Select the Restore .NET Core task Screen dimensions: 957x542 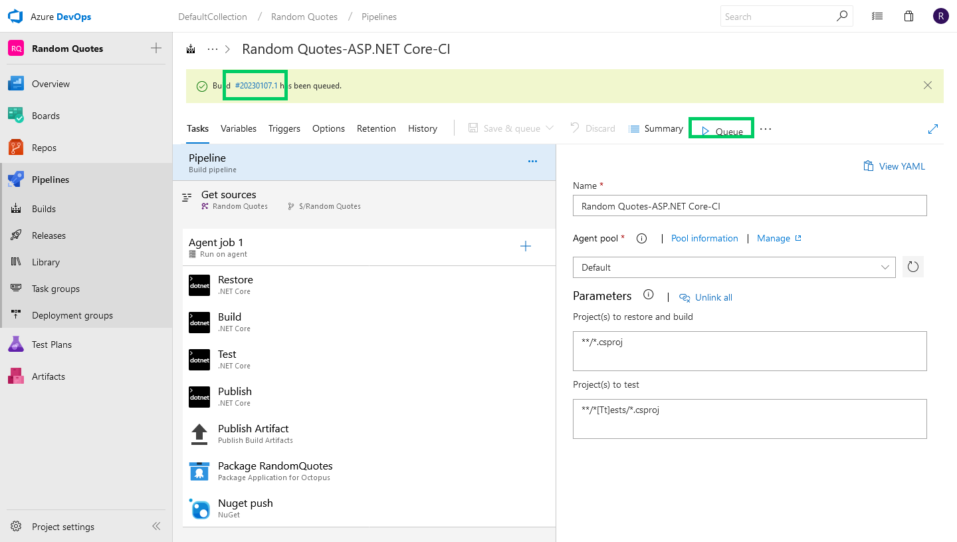(x=369, y=285)
